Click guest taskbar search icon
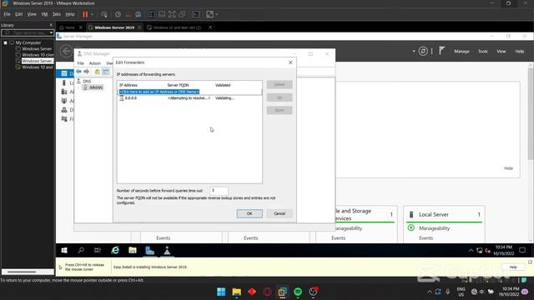This screenshot has height=300, width=534. tap(81, 251)
